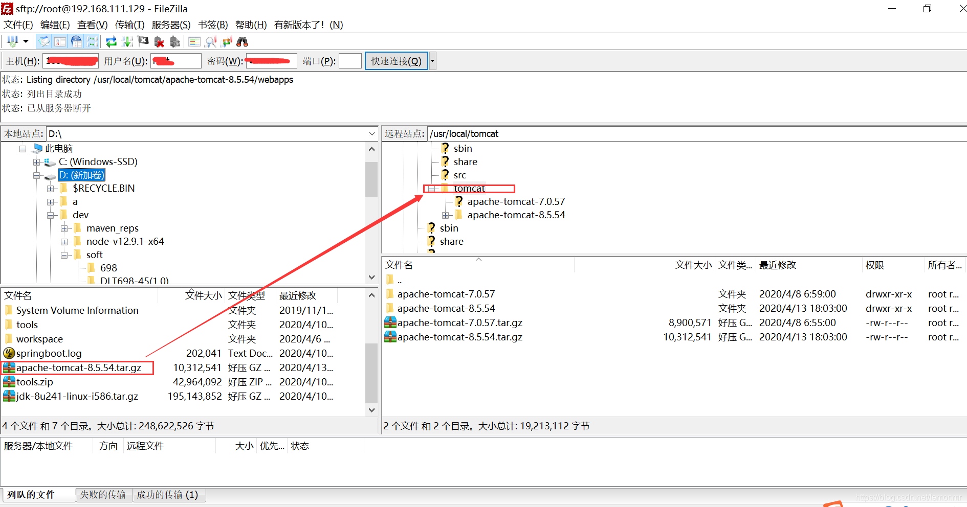Open the 查看(V) menu
Screen dimensions: 967x507
[x=92, y=25]
